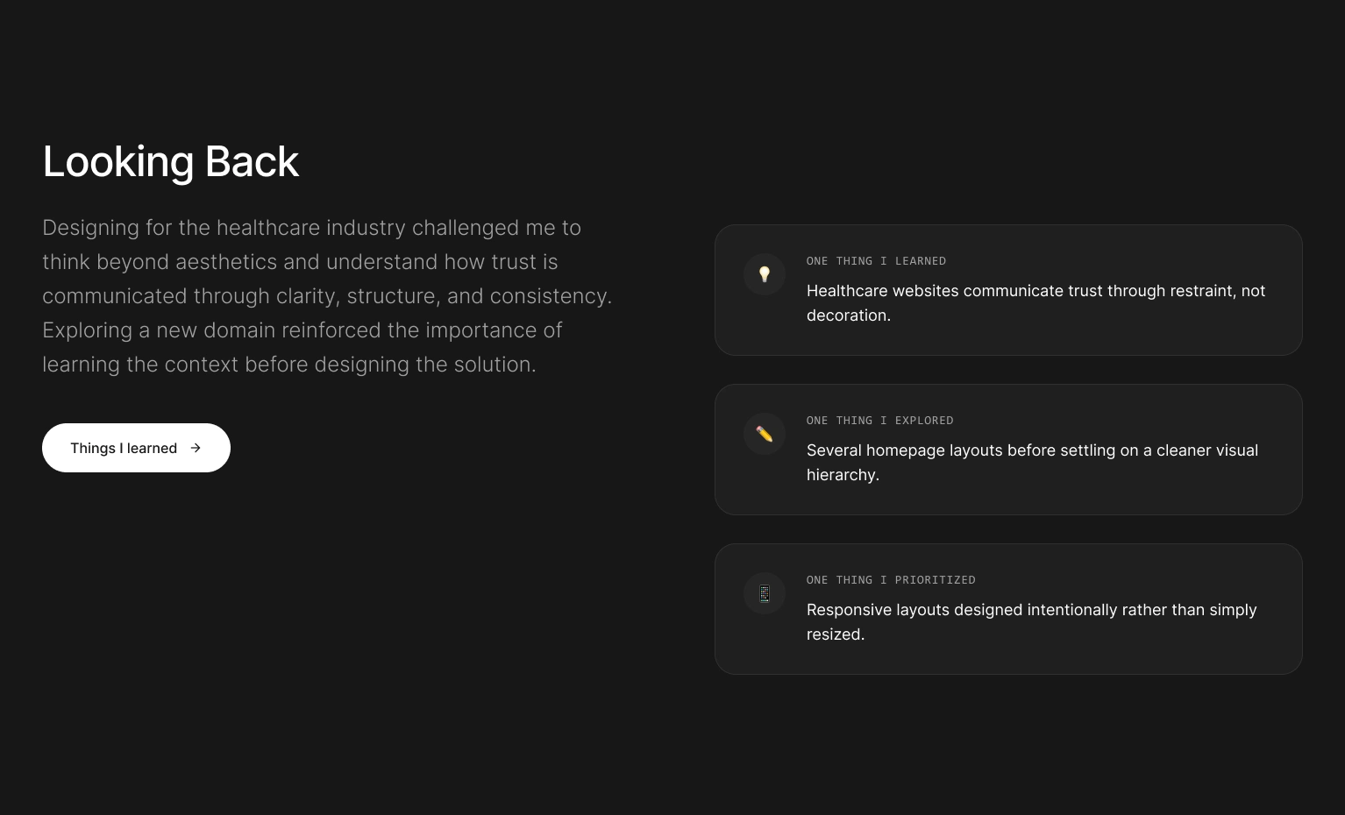
Task: Click 'learning the context' sentence in paragraph
Action: pyautogui.click(x=288, y=364)
